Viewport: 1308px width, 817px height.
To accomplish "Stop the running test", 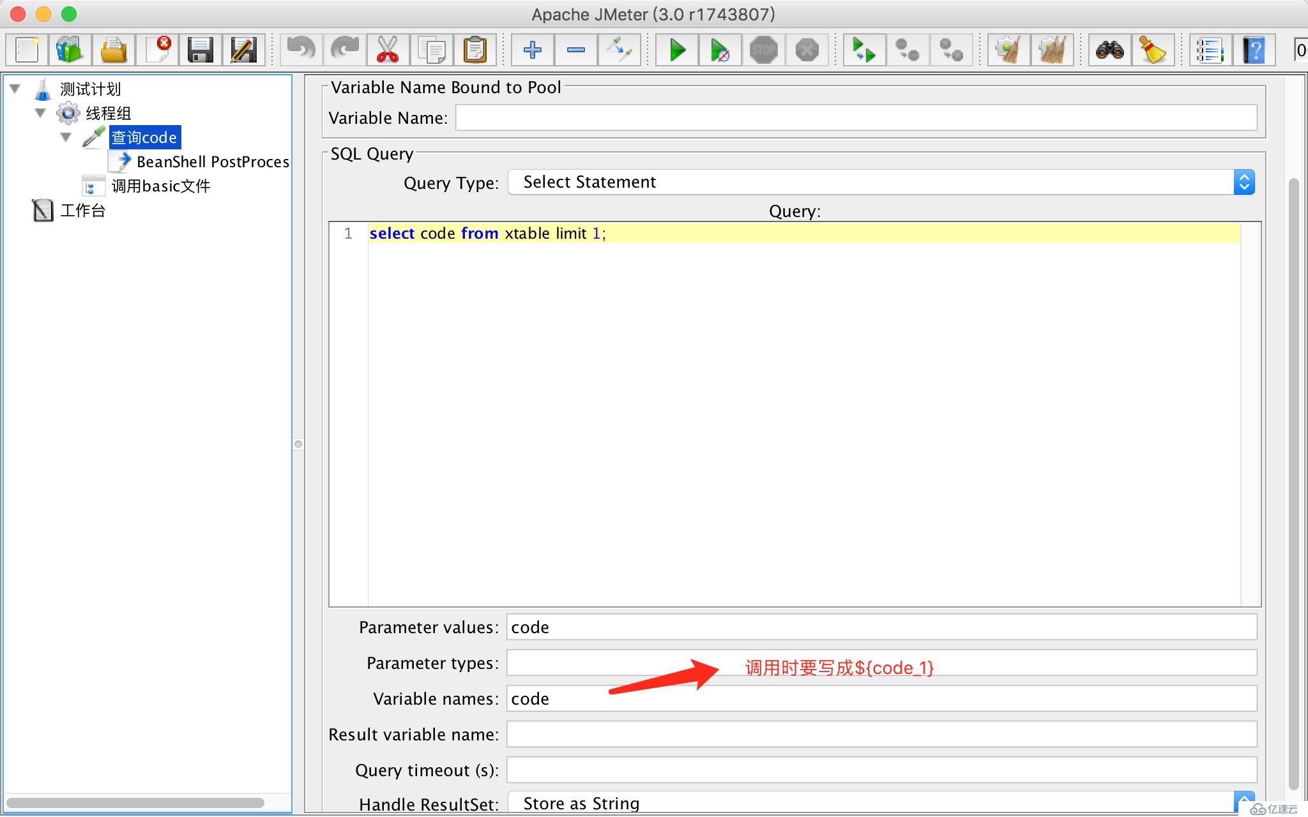I will [x=764, y=50].
